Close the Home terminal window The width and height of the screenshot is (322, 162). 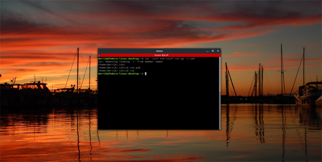click(x=218, y=51)
